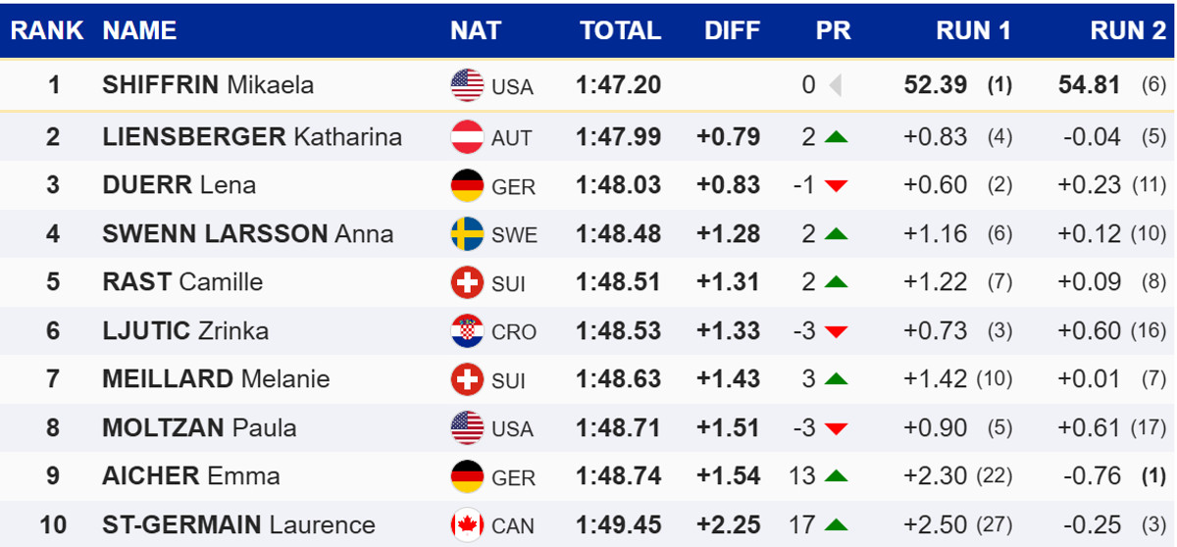Click the green up arrow in Aicher's row
The width and height of the screenshot is (1177, 547).
[x=836, y=476]
